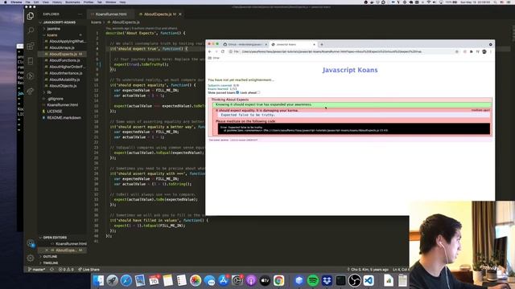The height and width of the screenshot is (289, 515).
Task: Click the koans breadcrumb segment
Action: (x=97, y=22)
